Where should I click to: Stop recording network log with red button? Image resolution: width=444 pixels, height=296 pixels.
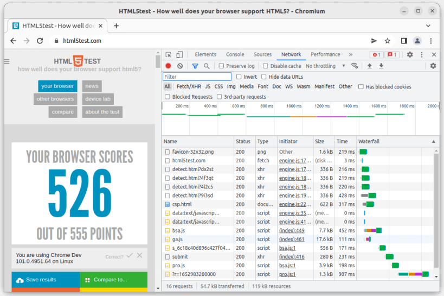click(168, 66)
